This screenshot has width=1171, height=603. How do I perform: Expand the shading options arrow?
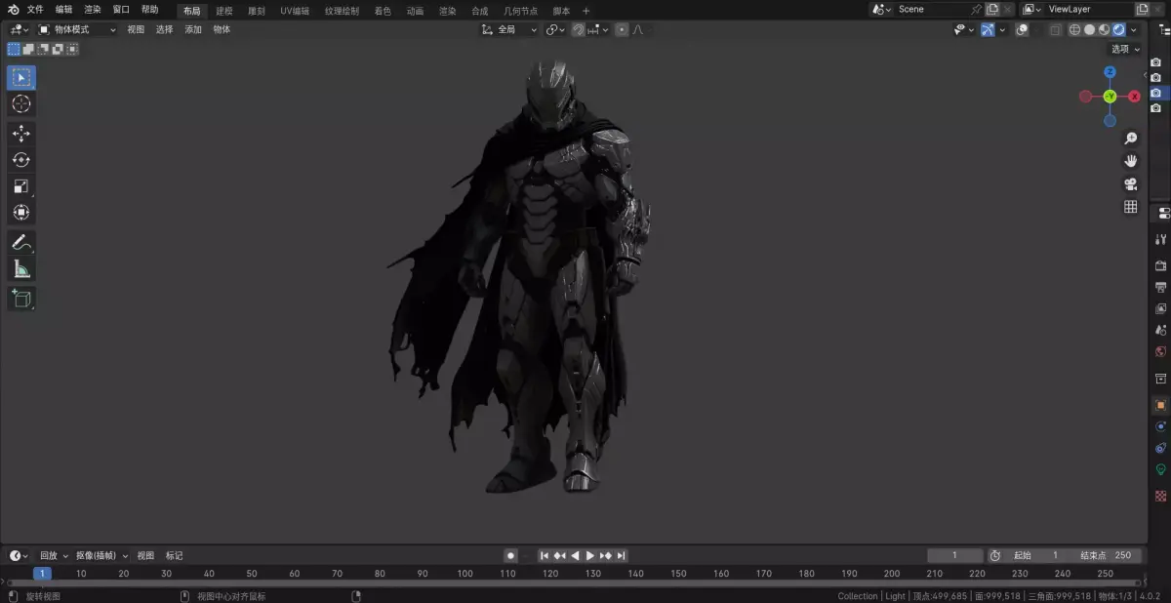[x=1134, y=29]
